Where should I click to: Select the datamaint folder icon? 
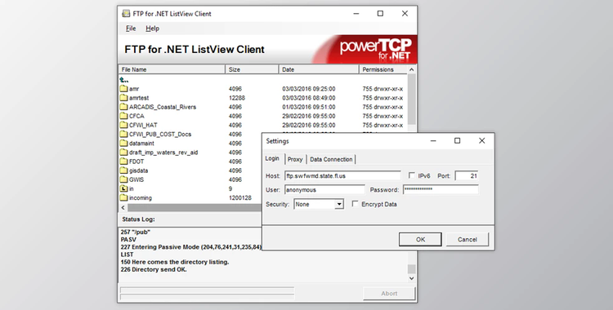123,144
